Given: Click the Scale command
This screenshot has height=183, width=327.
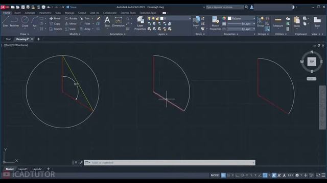Looking at the screenshot, I should click(x=71, y=29).
